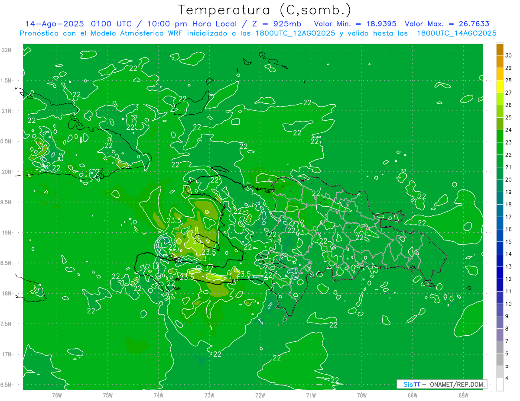Click the "21N" latitude axis label
Image resolution: width=520 pixels, height=401 pixels.
7,111
